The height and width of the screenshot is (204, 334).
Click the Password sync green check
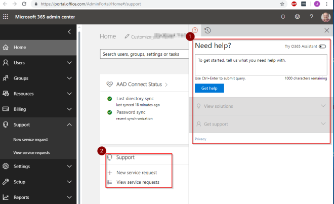coord(109,112)
